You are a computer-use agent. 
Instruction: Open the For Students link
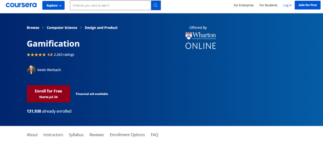point(268,5)
